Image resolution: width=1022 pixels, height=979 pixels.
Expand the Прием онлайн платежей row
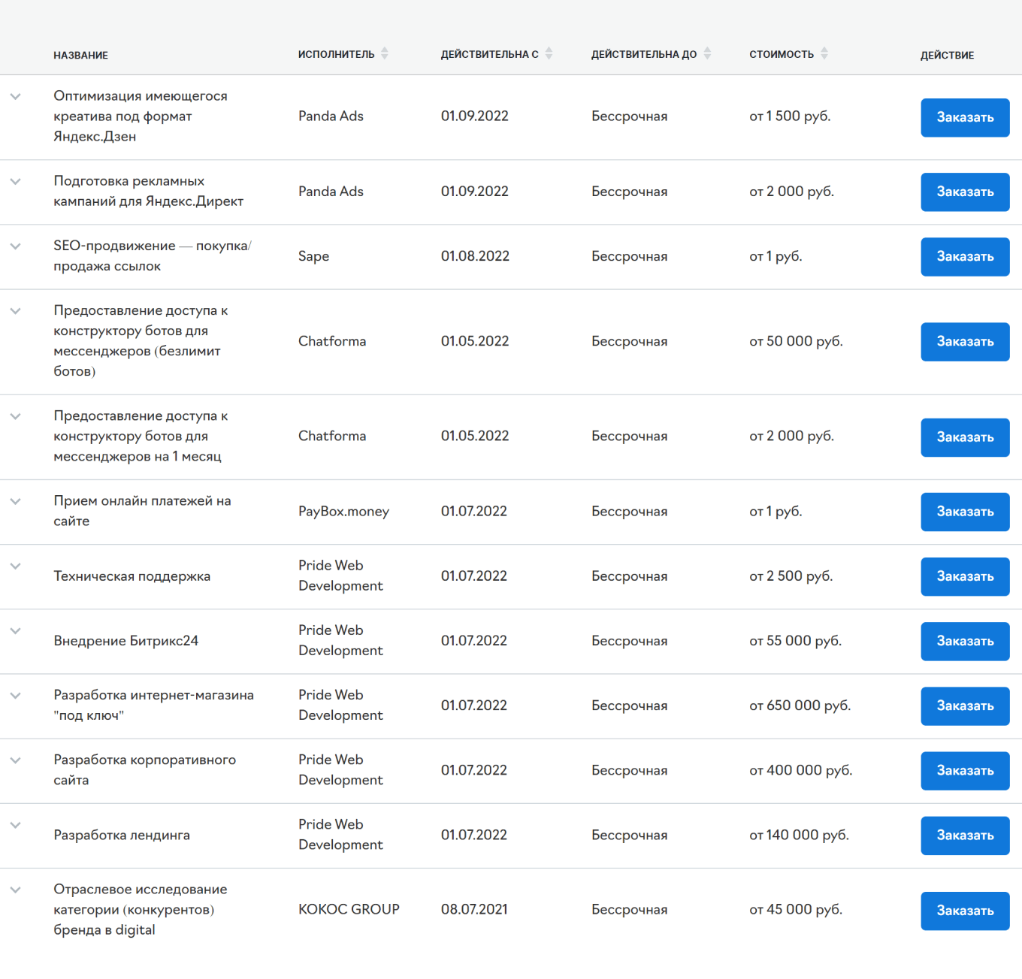click(15, 501)
